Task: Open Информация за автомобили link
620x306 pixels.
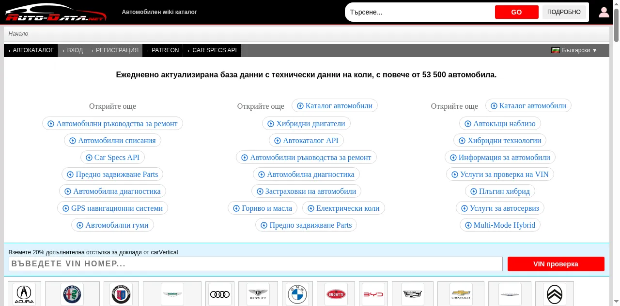Action: click(x=500, y=157)
